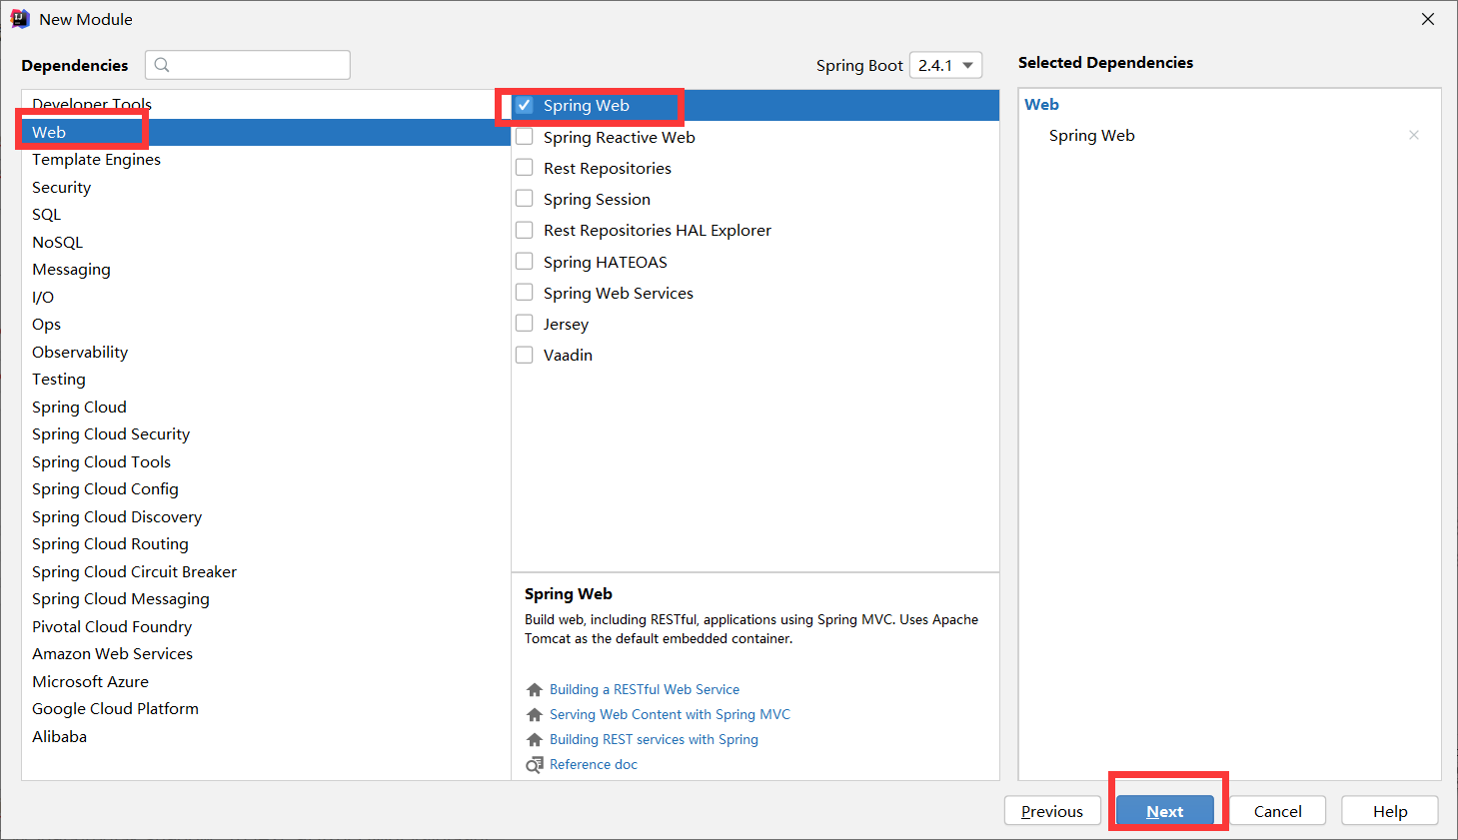Open Building a RESTful Web Service link
This screenshot has width=1458, height=840.
645,689
